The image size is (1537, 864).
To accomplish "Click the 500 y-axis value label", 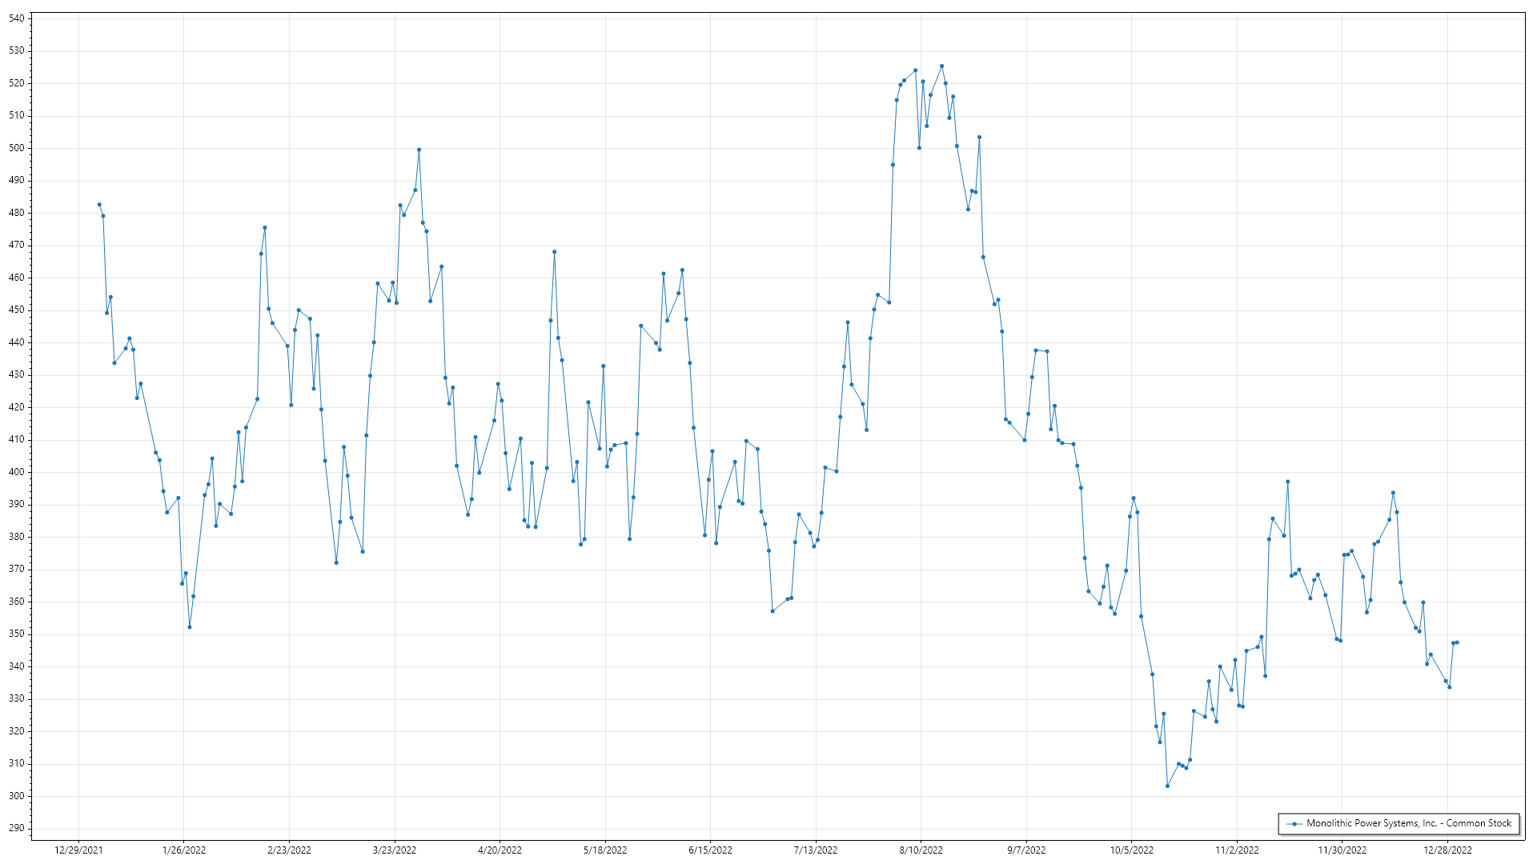I will pyautogui.click(x=17, y=148).
